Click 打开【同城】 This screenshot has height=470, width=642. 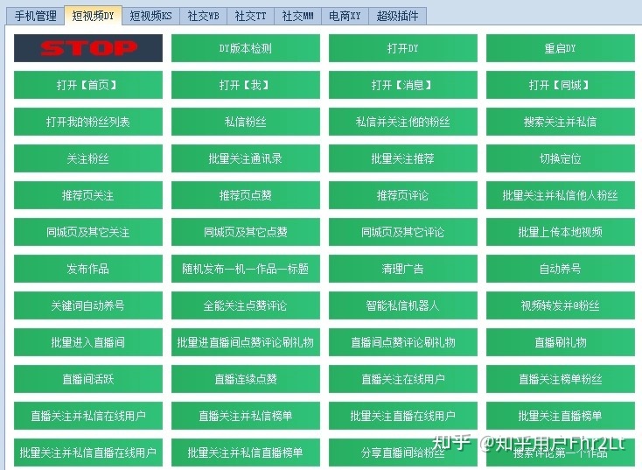point(561,85)
